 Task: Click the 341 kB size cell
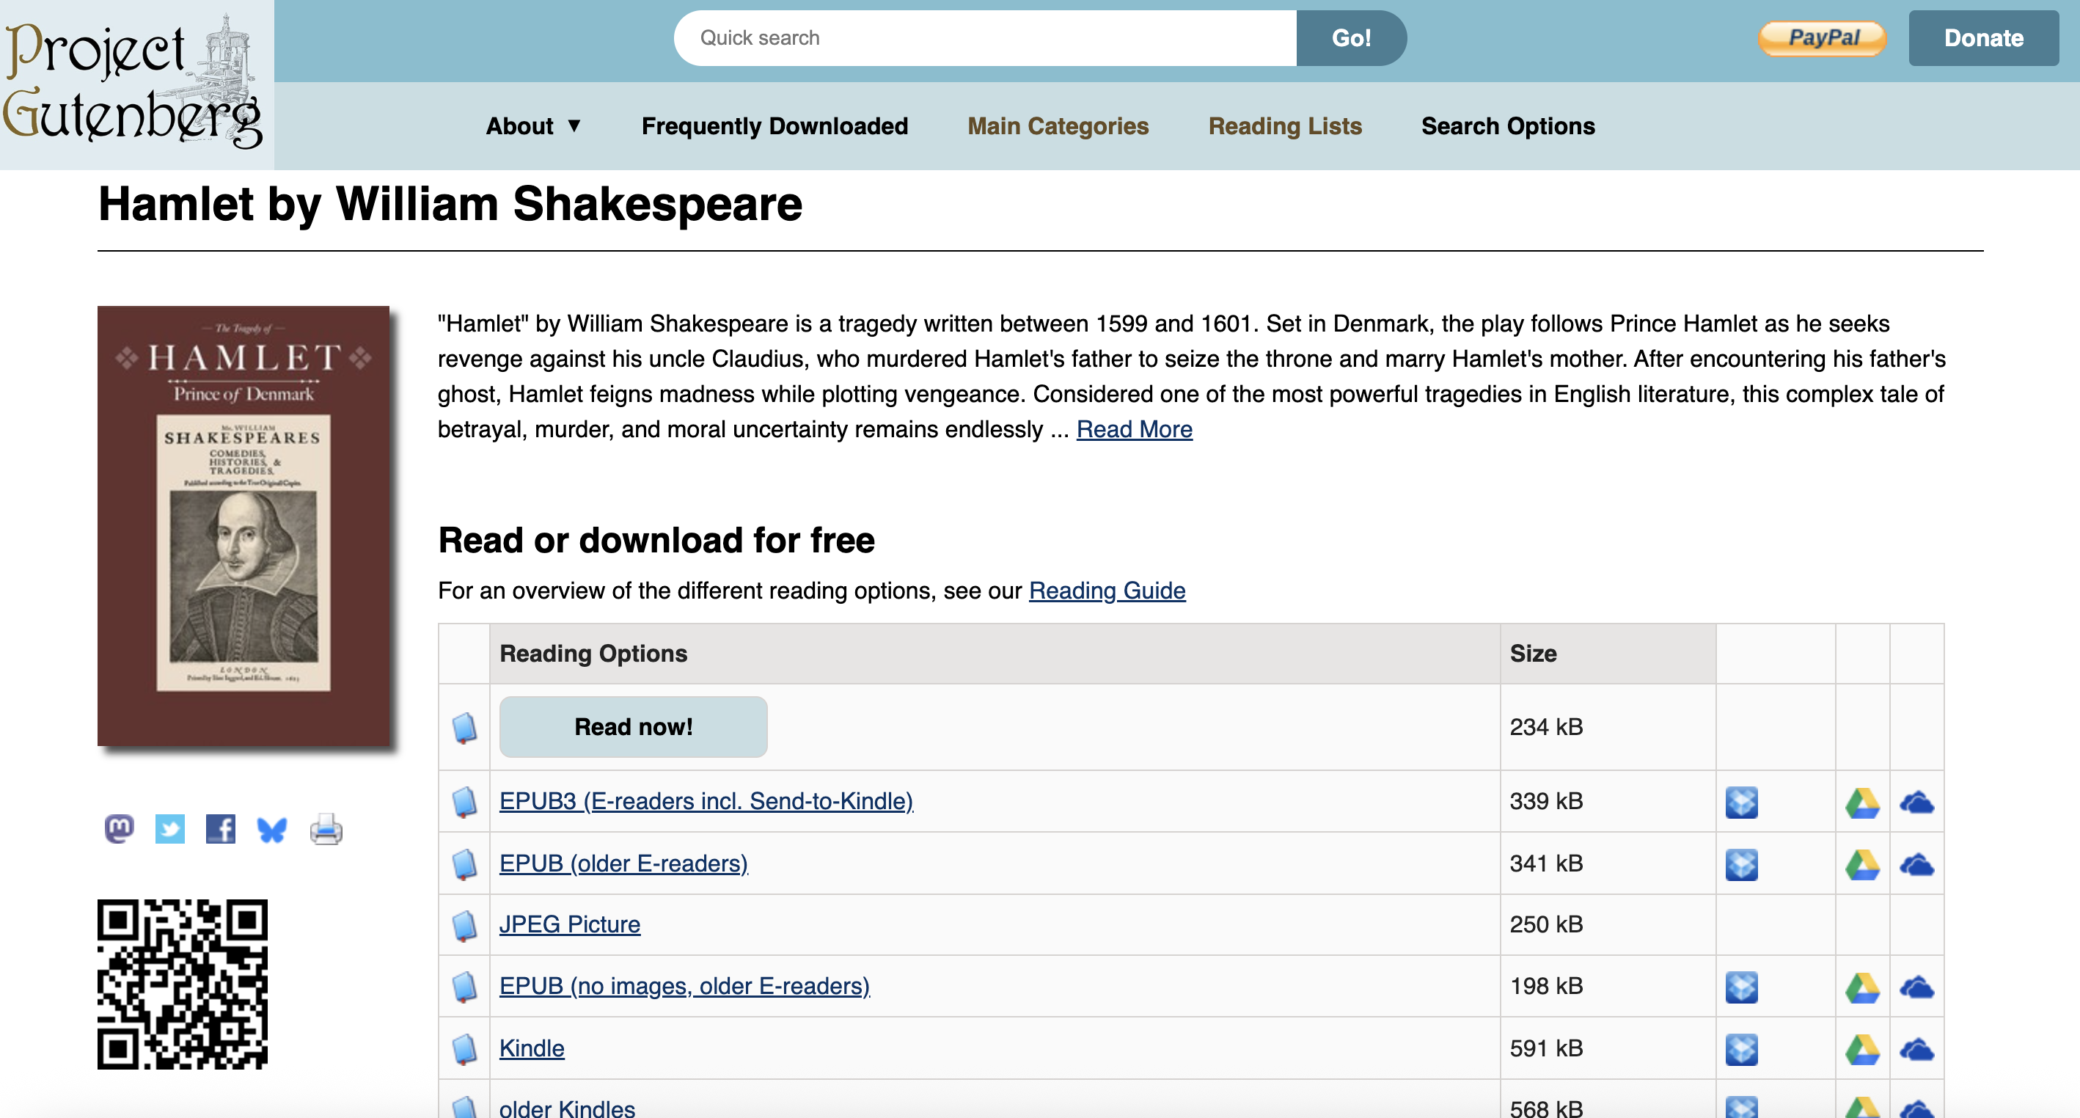click(1608, 863)
